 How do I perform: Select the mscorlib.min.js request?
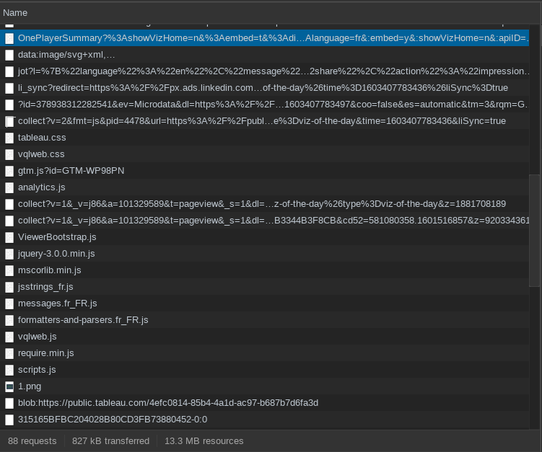click(x=264, y=270)
